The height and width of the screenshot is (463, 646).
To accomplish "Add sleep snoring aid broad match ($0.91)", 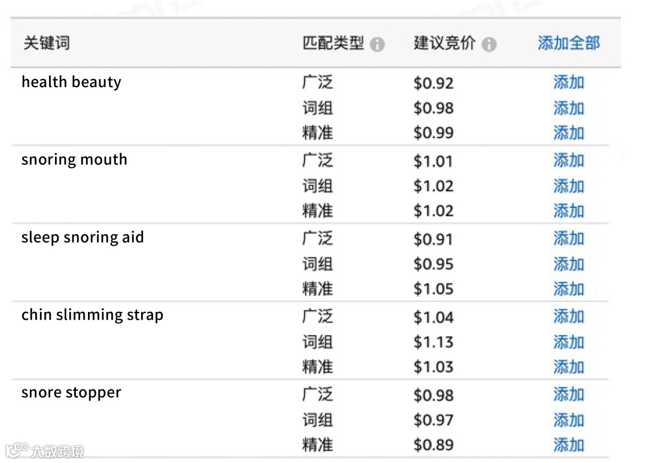I will [569, 238].
